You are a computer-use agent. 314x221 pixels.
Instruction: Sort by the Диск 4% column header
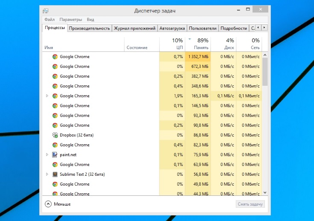(223, 44)
